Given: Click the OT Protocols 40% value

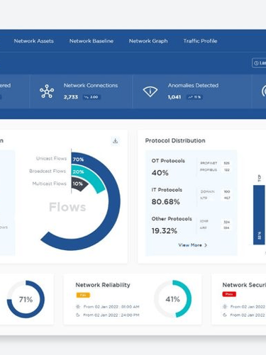Looking at the screenshot, I should point(160,173).
